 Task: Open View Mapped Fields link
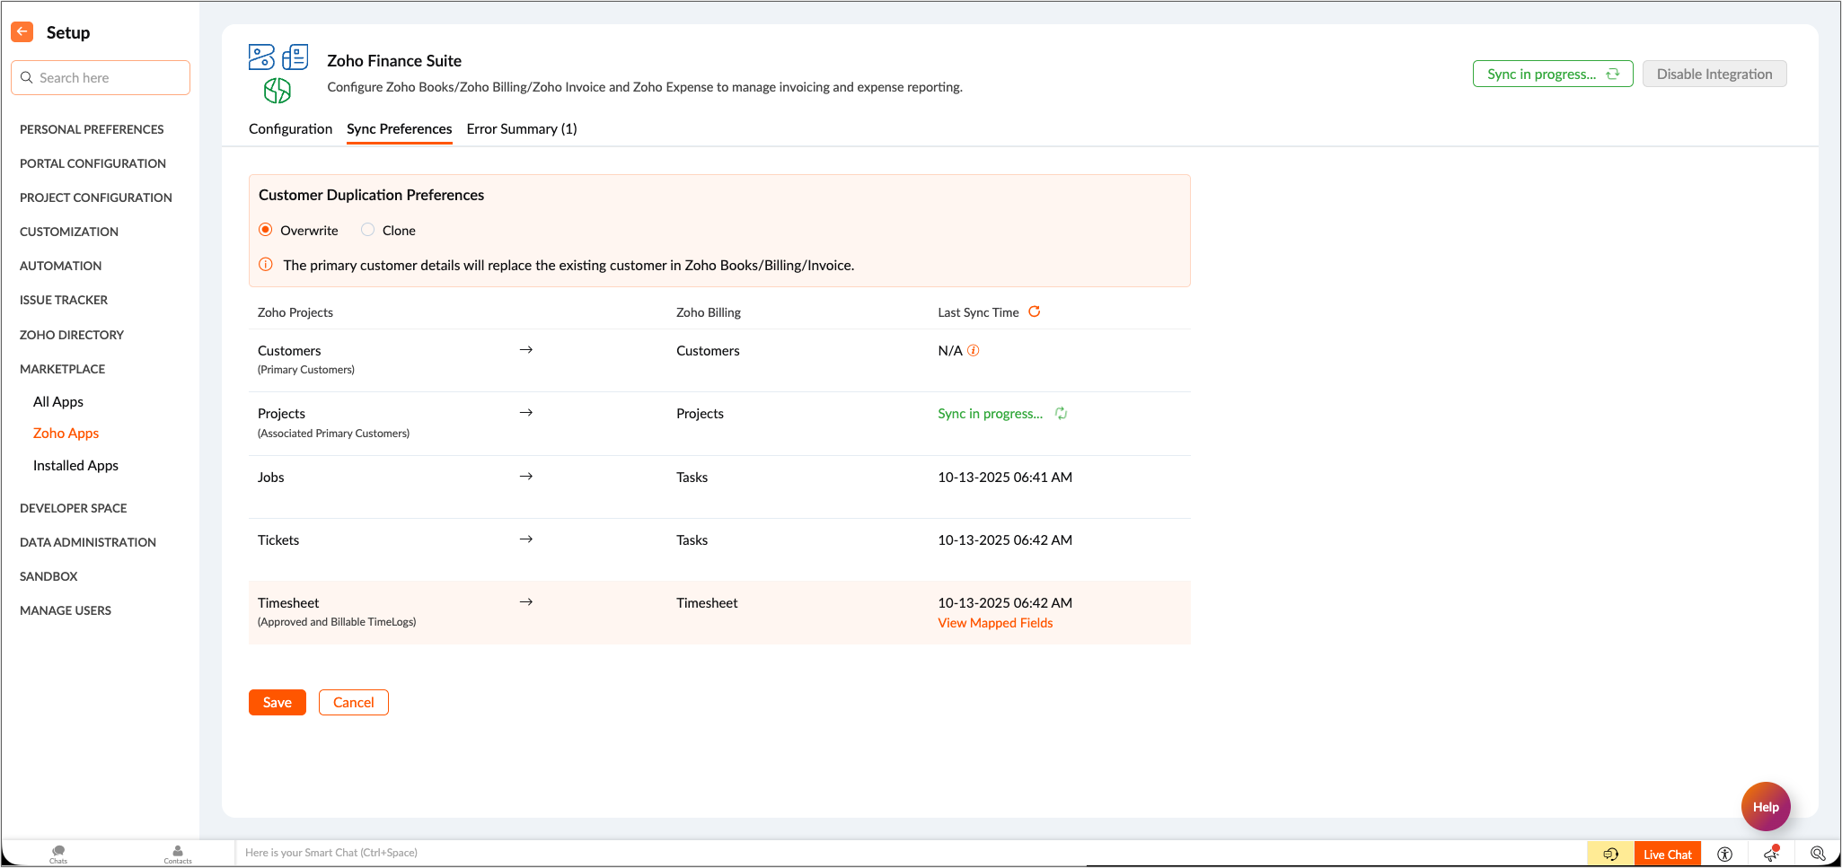(996, 623)
